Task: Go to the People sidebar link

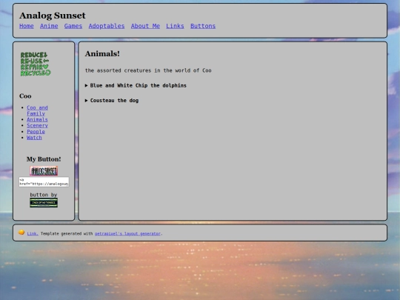Action: pyautogui.click(x=36, y=132)
